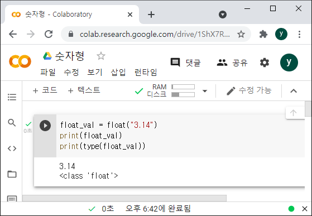Open the 댓글 comments button
This screenshot has height=216, width=312.
186,63
